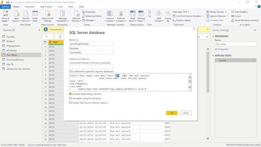Open the Data Type: Text dropdown
261x147 pixels.
pos(181,12)
